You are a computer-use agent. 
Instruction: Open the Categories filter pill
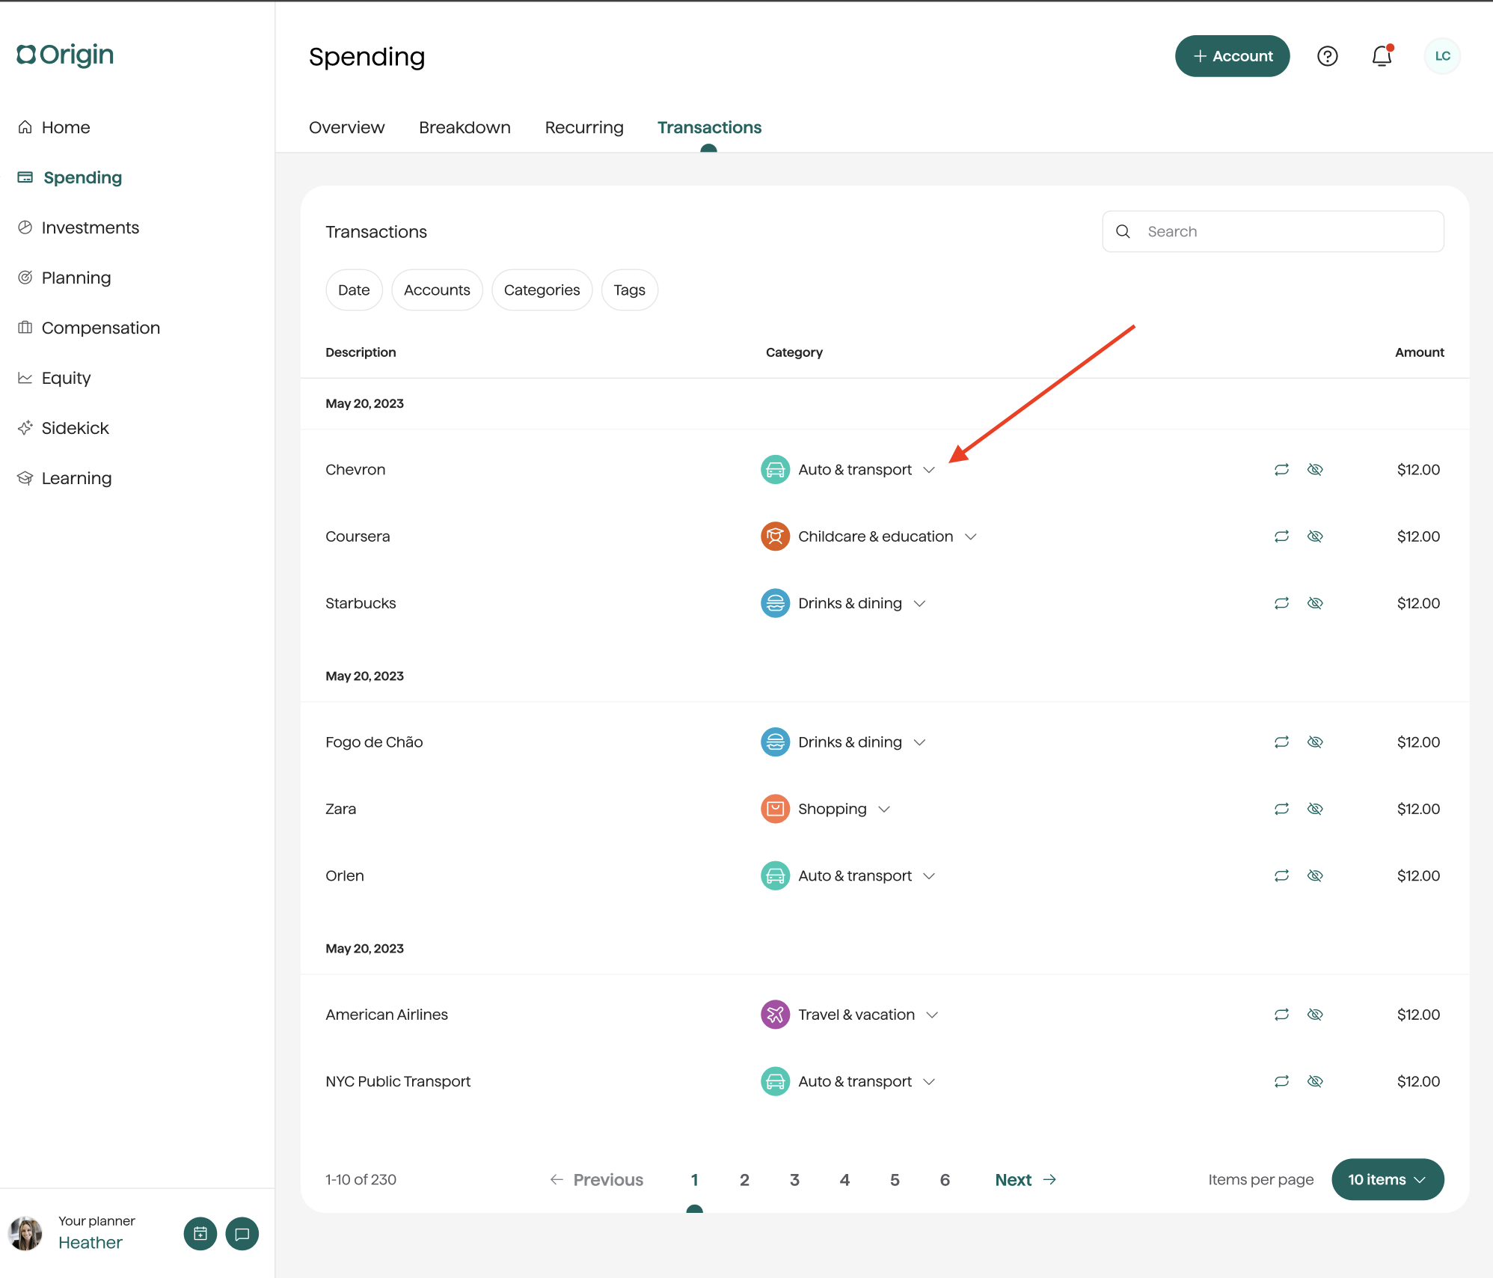tap(542, 290)
